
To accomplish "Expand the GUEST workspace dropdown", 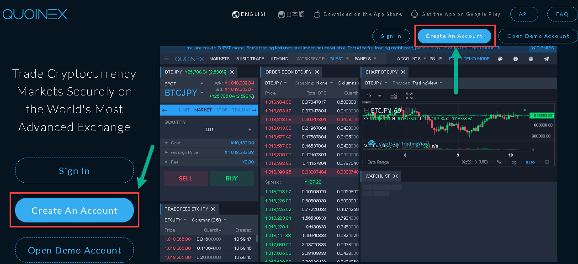I will 339,59.
